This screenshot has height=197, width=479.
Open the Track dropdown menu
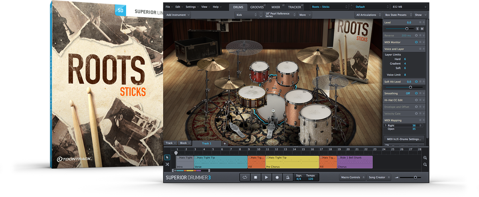(171, 143)
